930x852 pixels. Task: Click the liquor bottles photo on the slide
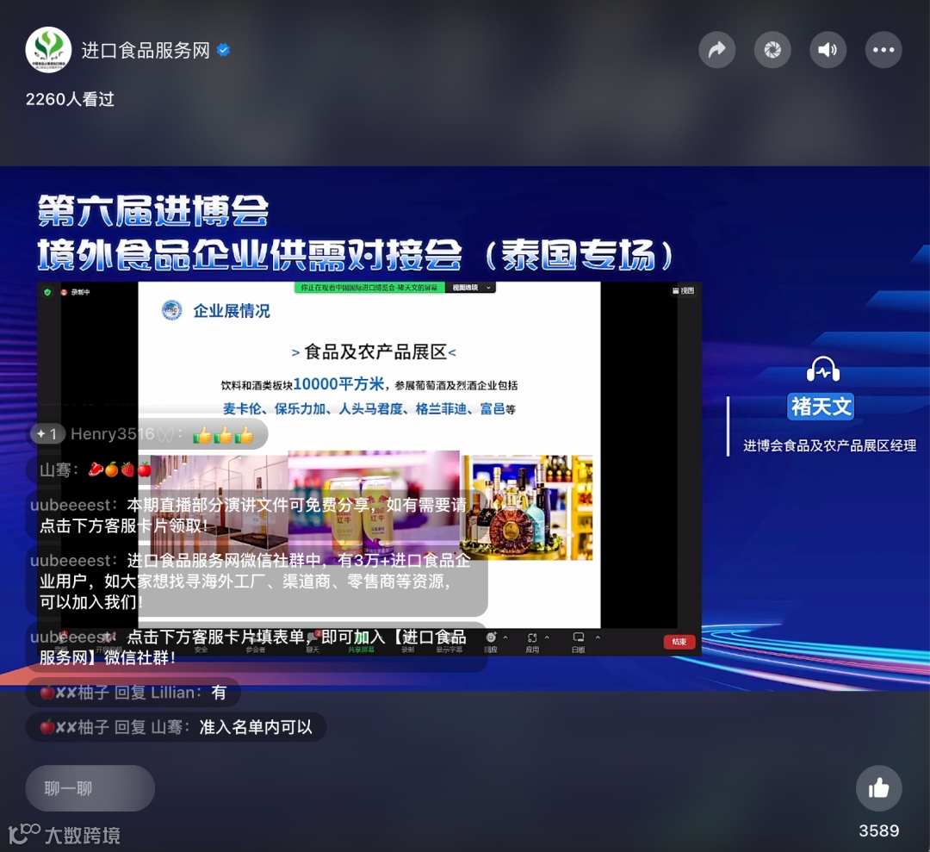point(527,507)
